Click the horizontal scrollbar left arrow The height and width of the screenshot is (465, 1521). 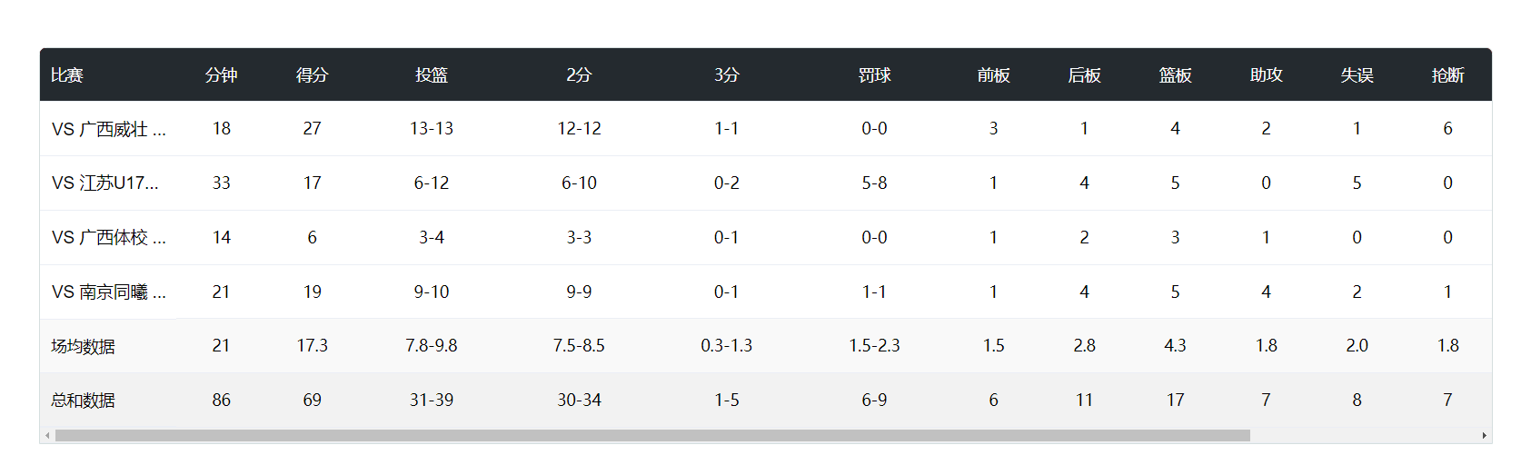pyautogui.click(x=47, y=436)
